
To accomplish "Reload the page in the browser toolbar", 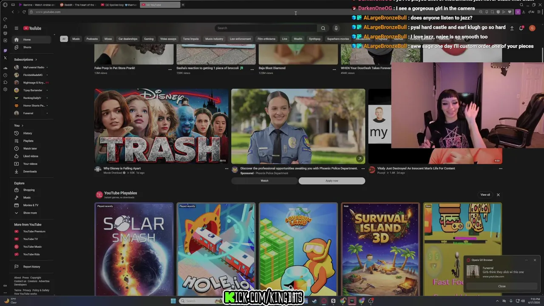I will (x=24, y=12).
